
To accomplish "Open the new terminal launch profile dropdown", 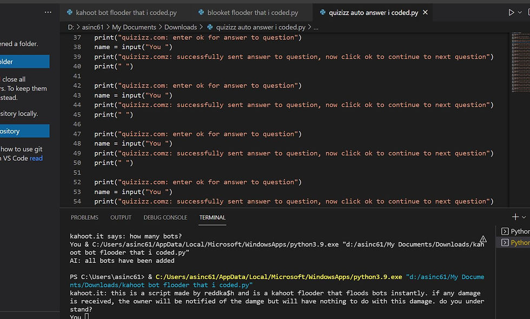I will [x=524, y=217].
